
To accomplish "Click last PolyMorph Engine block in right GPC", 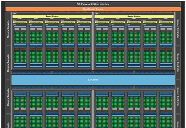I will pyautogui.click(x=166, y=22).
